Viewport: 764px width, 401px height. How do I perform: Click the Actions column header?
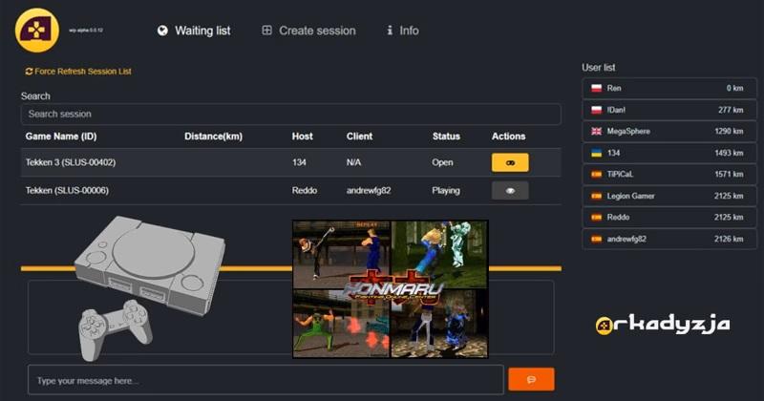pyautogui.click(x=508, y=137)
